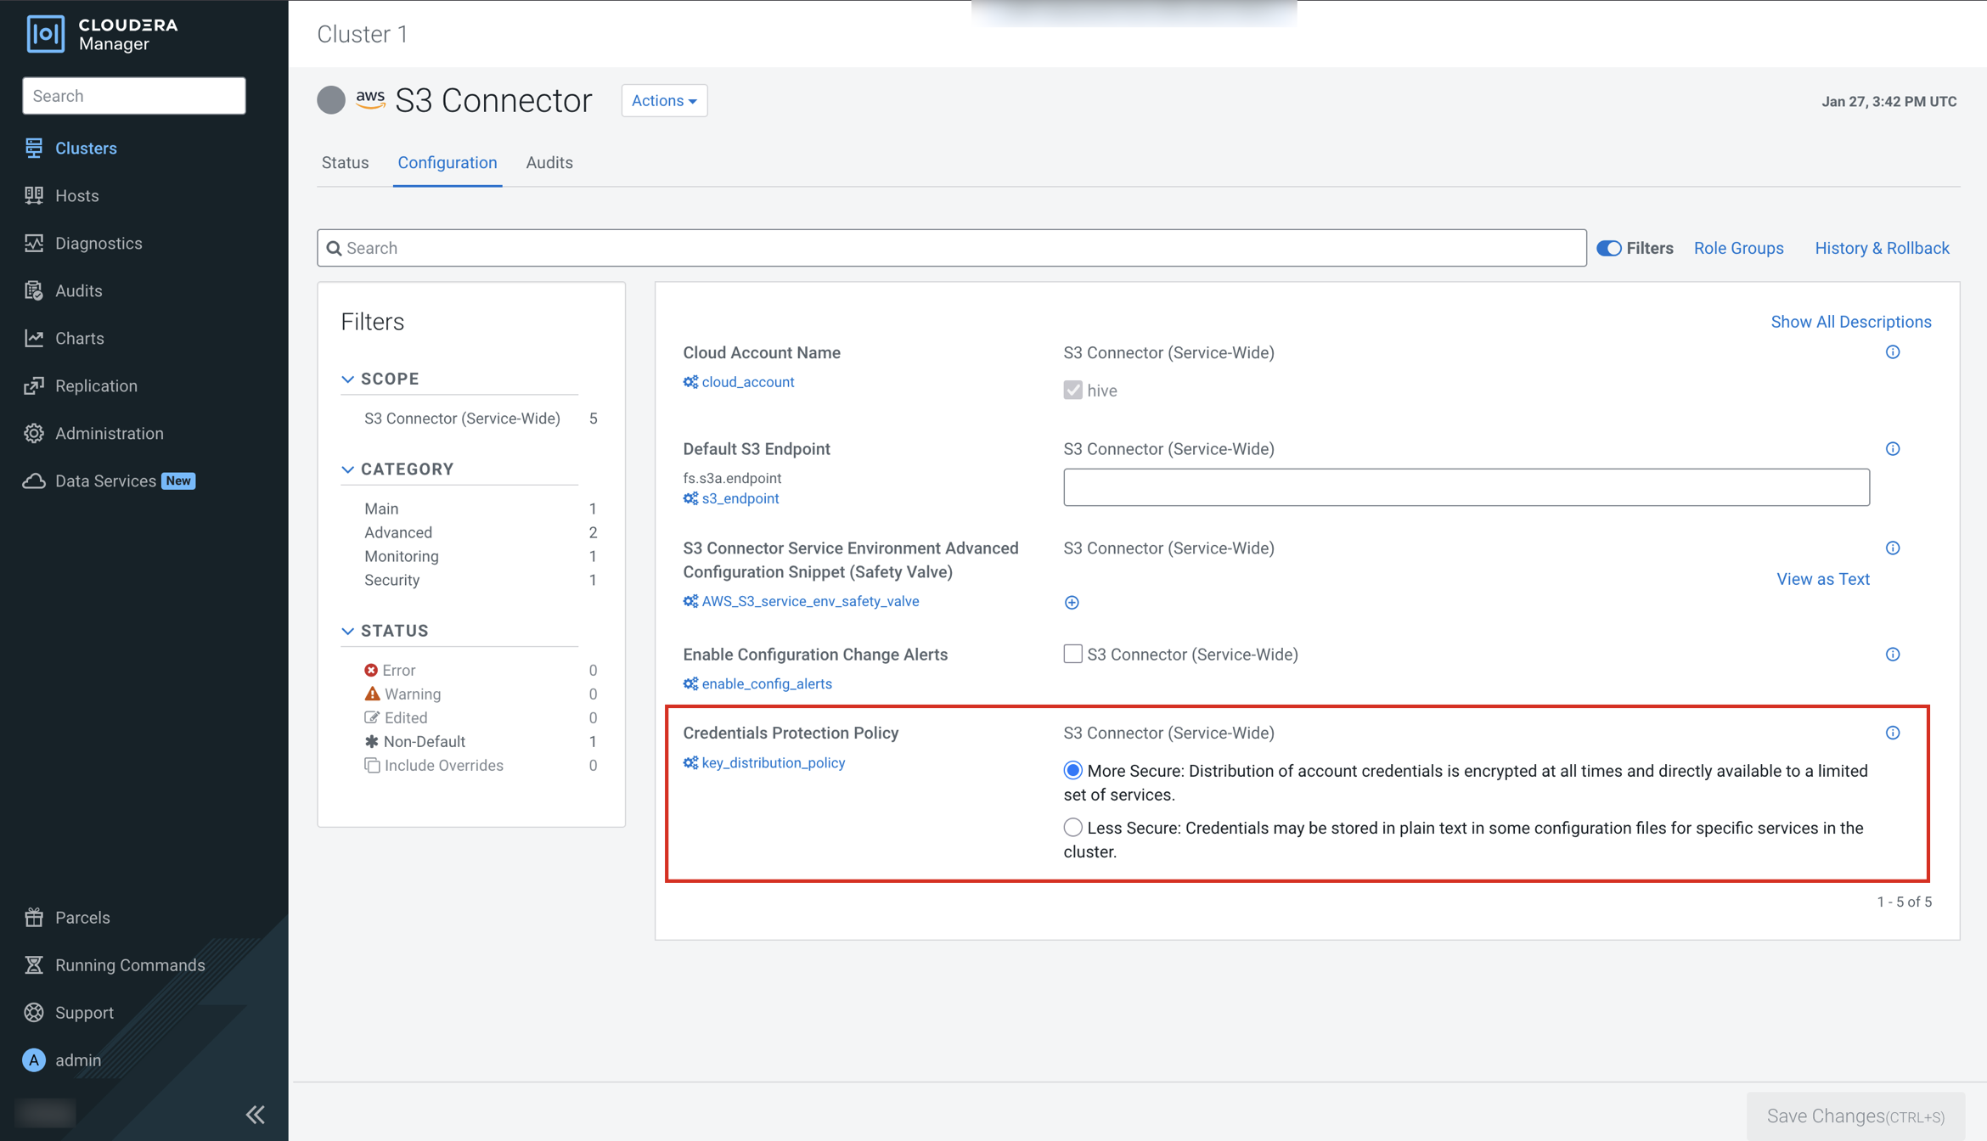Select the Less Secure radio option

point(1073,828)
